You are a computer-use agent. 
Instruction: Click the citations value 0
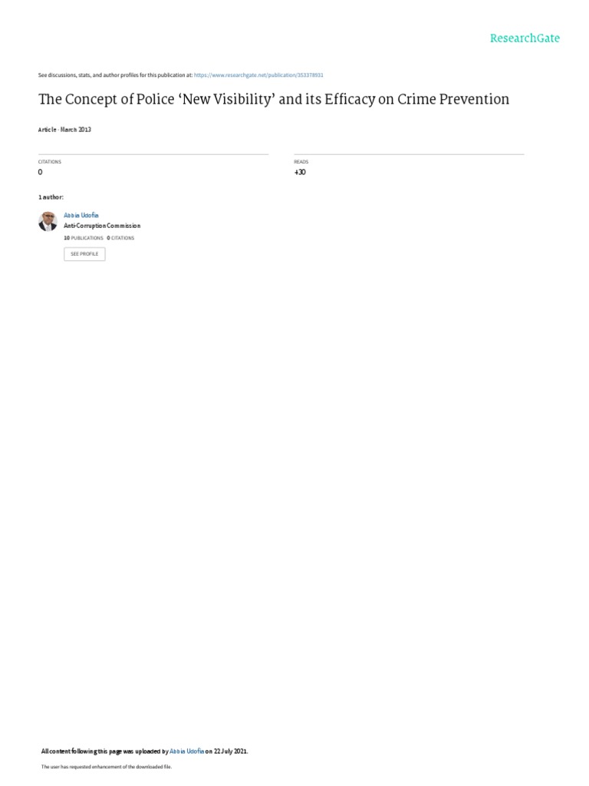[x=41, y=172]
